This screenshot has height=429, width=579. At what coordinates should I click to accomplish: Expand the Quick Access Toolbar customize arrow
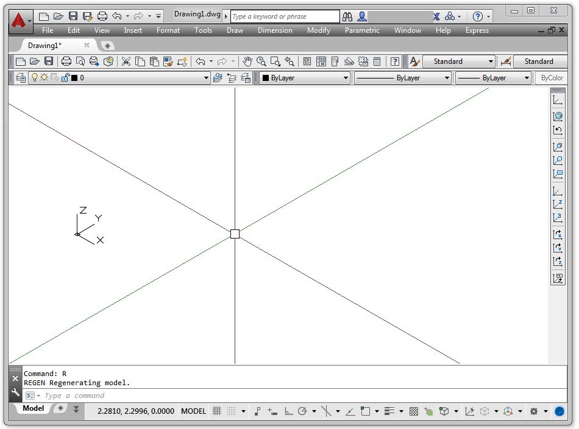(158, 16)
